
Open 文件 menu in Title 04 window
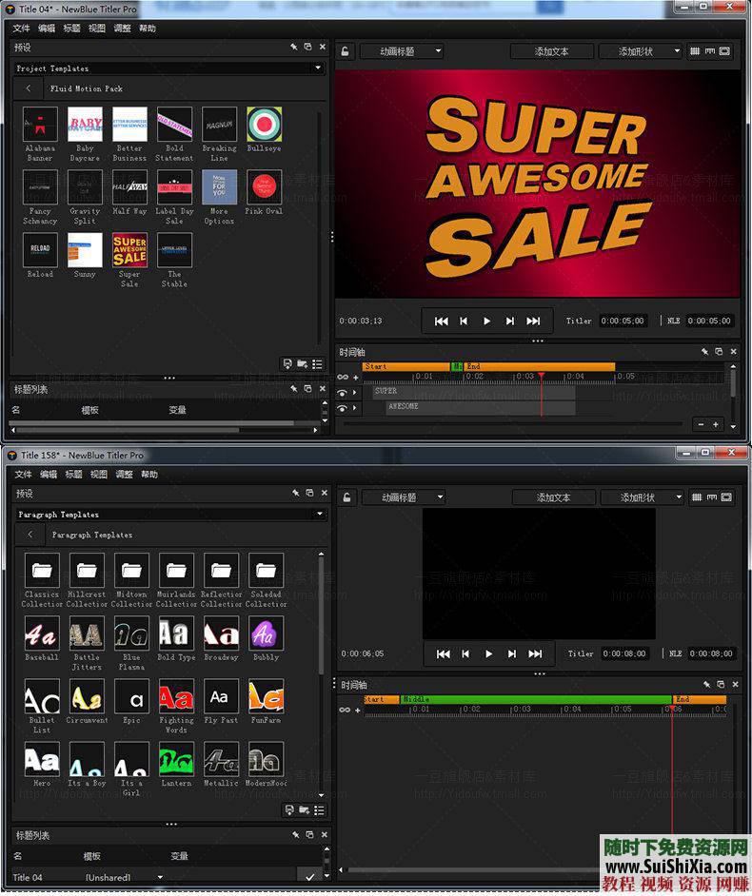[22, 29]
